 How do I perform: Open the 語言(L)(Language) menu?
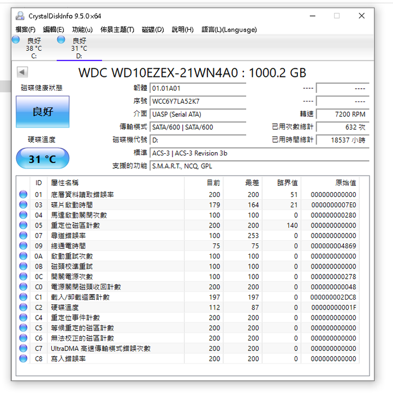(x=229, y=29)
